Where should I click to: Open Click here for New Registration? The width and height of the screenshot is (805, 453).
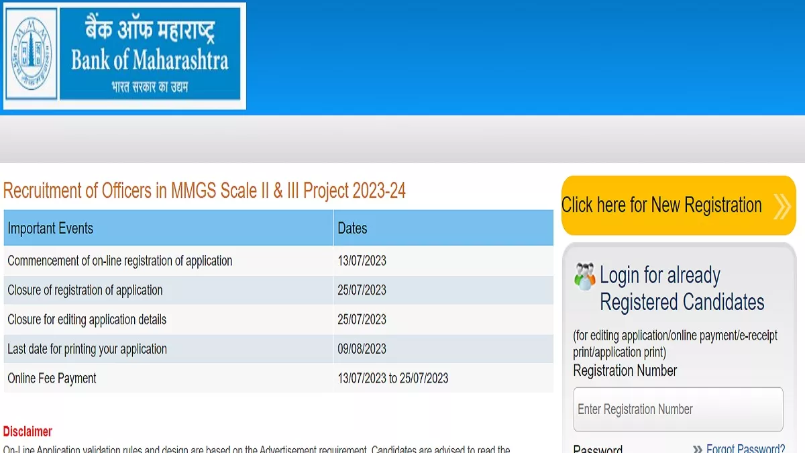(x=678, y=205)
